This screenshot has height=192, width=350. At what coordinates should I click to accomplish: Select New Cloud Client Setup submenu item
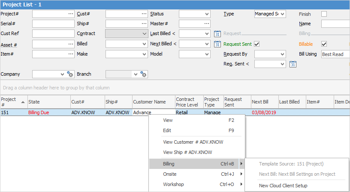pyautogui.click(x=283, y=186)
